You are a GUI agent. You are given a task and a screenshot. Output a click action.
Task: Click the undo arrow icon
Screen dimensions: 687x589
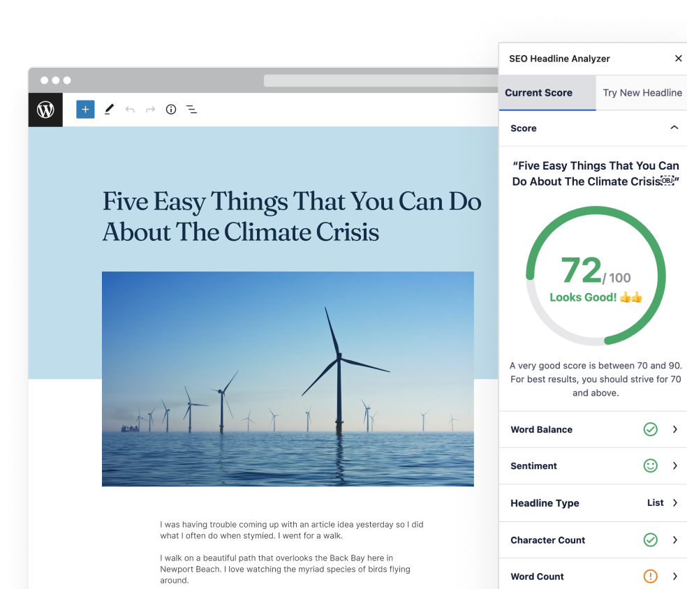(x=130, y=110)
